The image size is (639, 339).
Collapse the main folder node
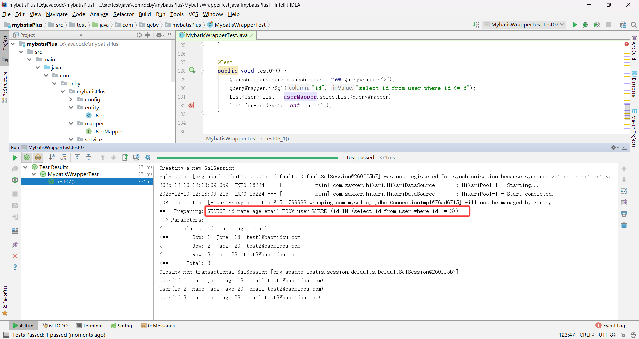[x=29, y=59]
